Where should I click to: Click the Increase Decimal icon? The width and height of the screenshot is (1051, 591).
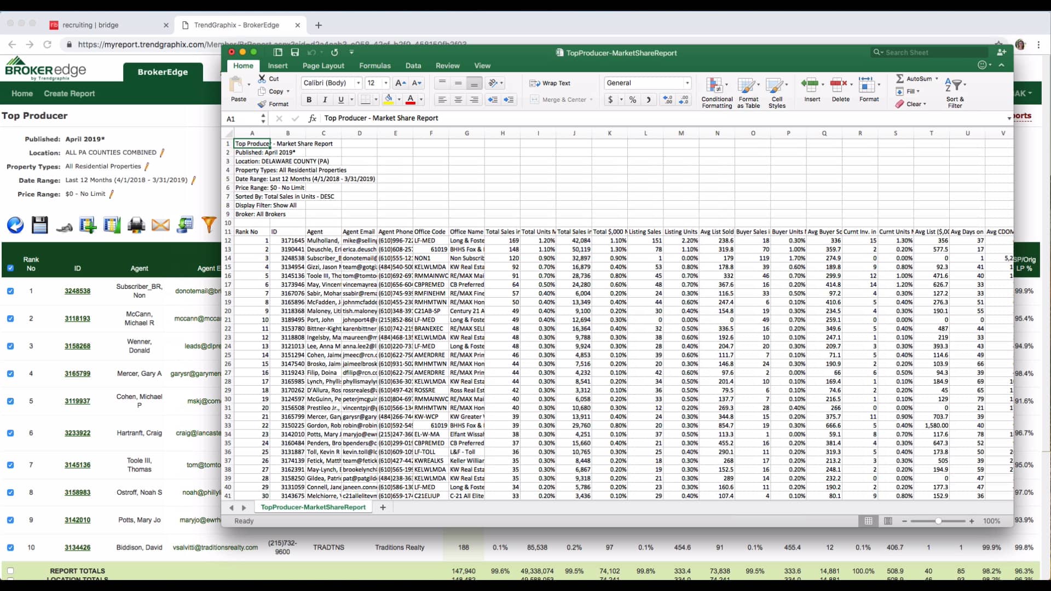[x=667, y=100]
